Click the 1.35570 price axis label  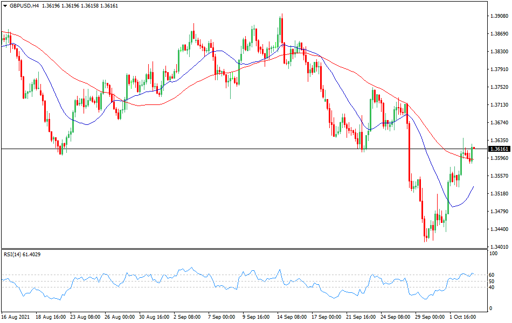(499, 176)
